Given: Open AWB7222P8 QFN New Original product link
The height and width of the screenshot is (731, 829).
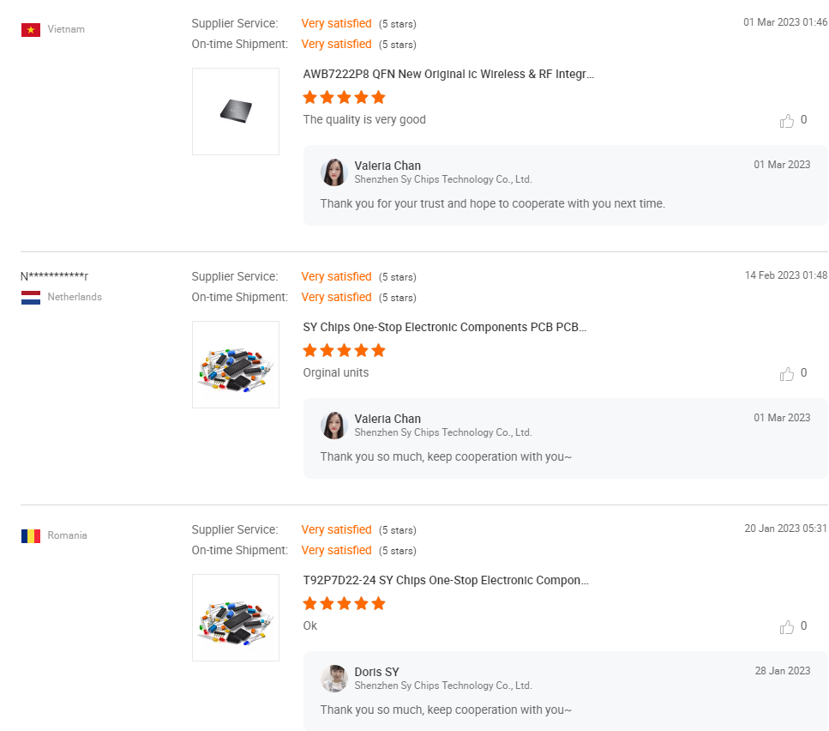Looking at the screenshot, I should [x=448, y=75].
